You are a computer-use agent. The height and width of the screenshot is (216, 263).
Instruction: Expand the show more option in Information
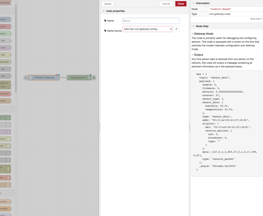tap(256, 19)
